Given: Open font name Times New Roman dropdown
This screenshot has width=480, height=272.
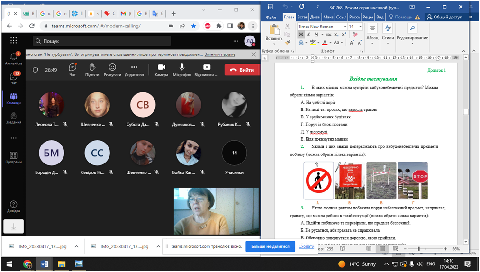Looking at the screenshot, I should (345, 27).
